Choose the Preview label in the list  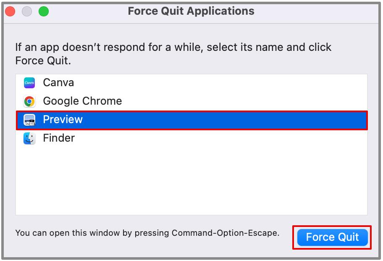[63, 119]
